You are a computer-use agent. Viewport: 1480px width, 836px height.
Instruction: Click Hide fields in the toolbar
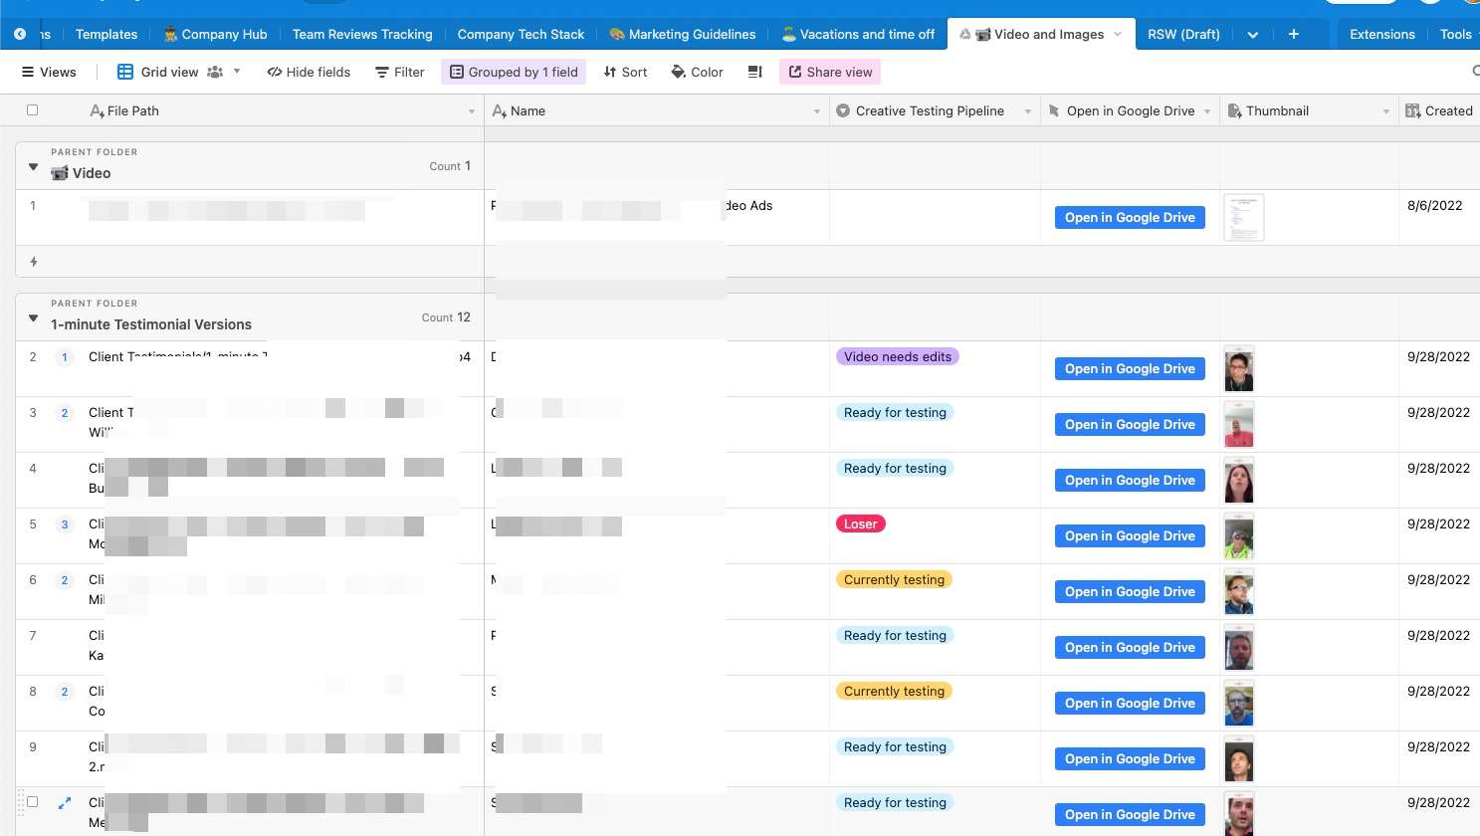(309, 72)
